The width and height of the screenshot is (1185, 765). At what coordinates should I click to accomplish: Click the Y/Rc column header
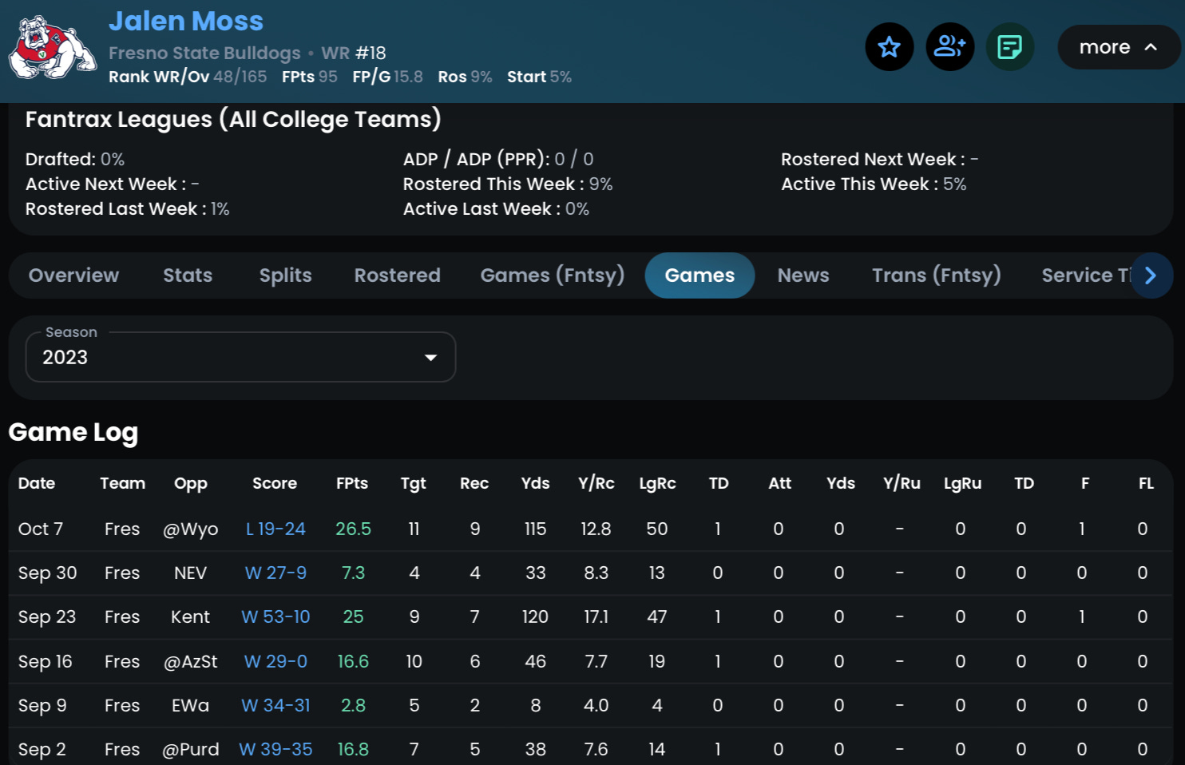coord(596,483)
